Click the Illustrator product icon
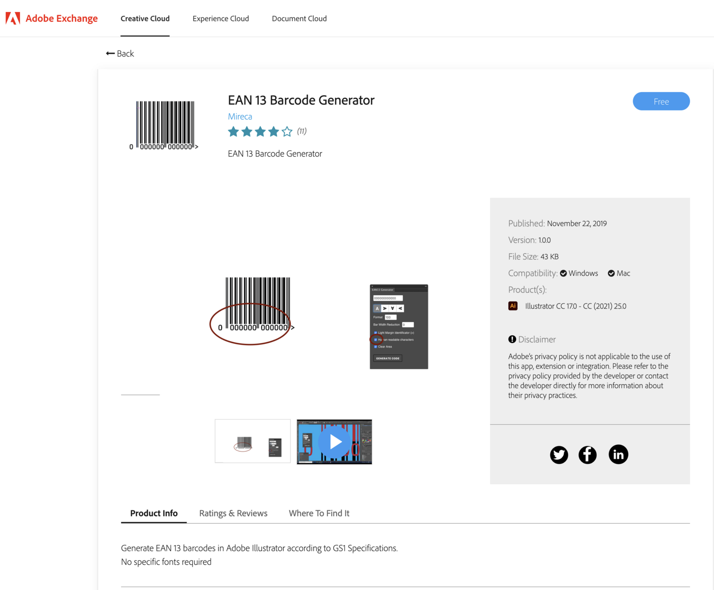Viewport: 714px width, 590px height. [513, 306]
